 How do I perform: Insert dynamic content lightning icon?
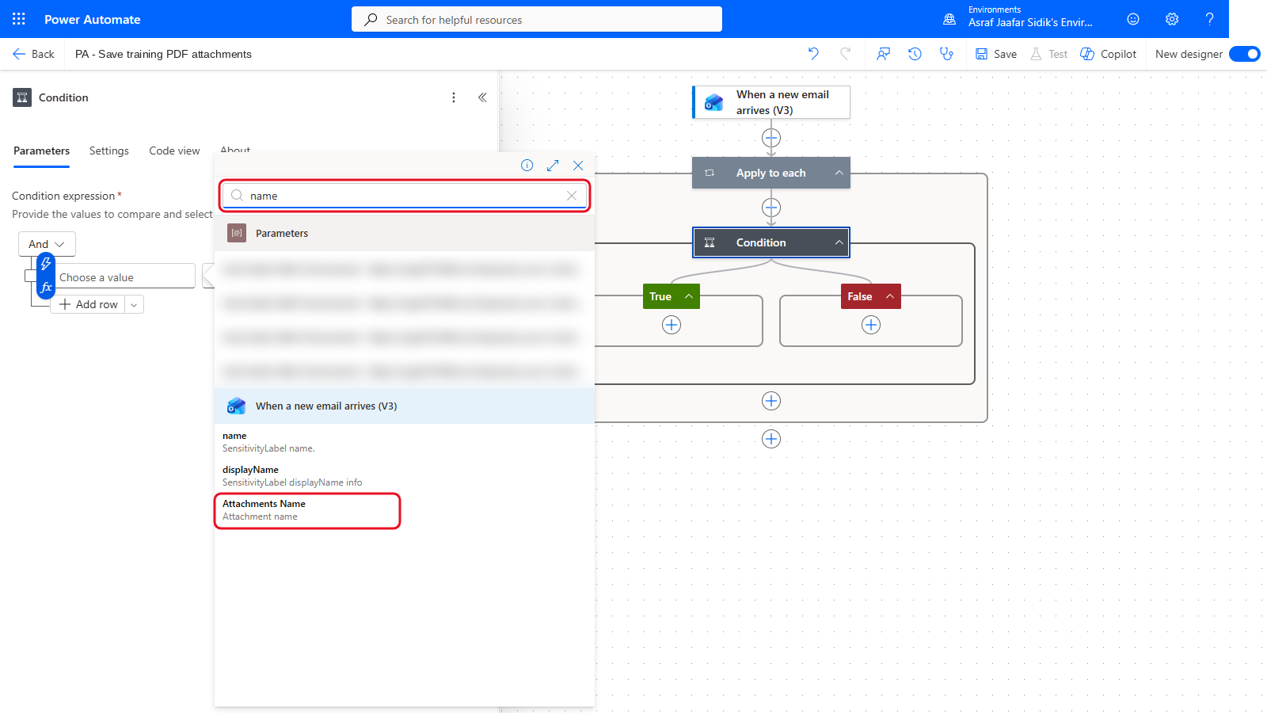click(46, 264)
